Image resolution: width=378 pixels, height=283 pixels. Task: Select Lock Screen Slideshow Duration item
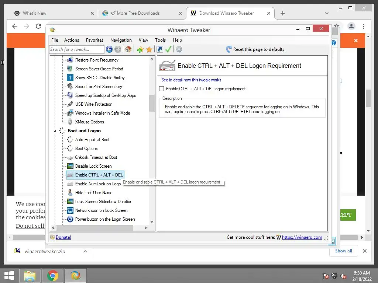[104, 202]
